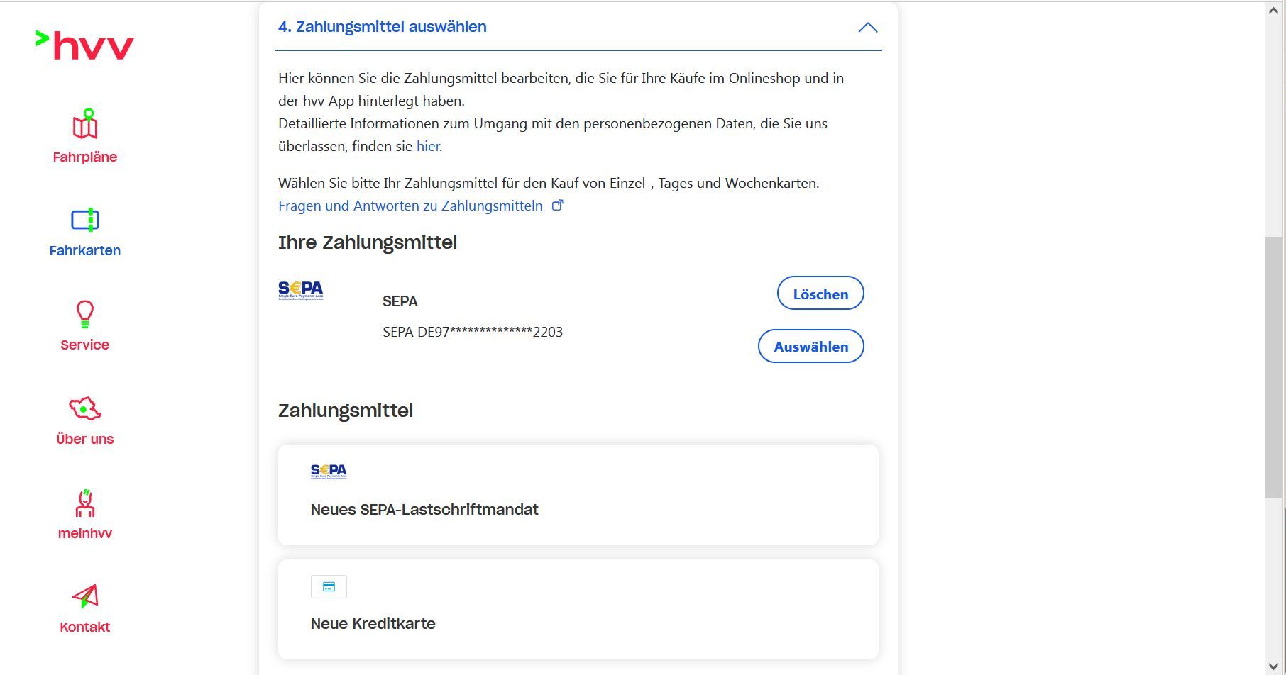Click scrollbar down arrow
Viewport: 1286px width, 675px height.
pyautogui.click(x=1273, y=666)
